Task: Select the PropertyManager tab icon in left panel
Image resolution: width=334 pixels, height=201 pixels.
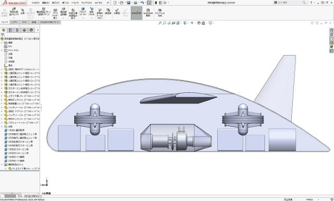Action: (x=10, y=30)
